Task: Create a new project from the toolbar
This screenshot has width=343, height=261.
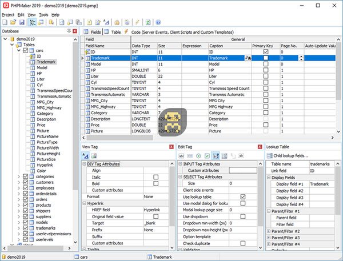Action: [5, 22]
